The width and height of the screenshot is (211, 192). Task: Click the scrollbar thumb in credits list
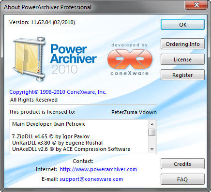coord(152,132)
